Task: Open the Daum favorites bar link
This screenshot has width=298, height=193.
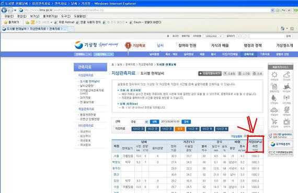Action: (x=145, y=22)
